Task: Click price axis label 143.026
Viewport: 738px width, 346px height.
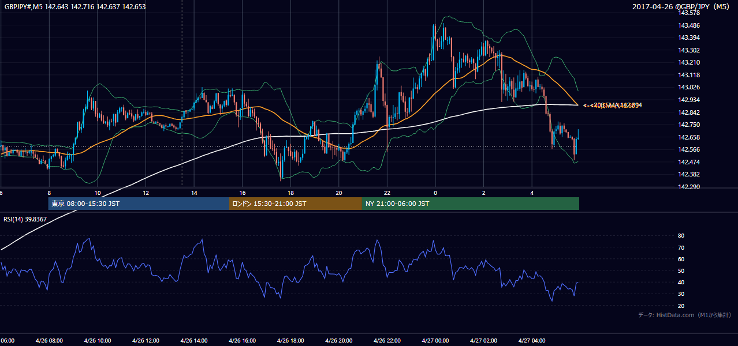Action: click(689, 87)
